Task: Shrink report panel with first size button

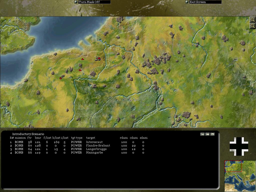Action: (x=202, y=134)
